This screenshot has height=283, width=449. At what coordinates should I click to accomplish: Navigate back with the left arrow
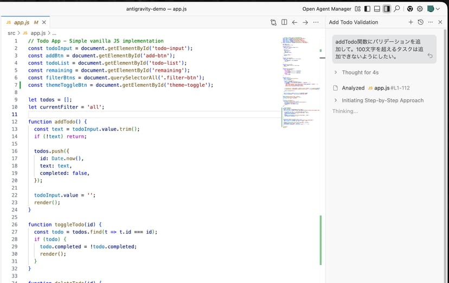pos(294,22)
